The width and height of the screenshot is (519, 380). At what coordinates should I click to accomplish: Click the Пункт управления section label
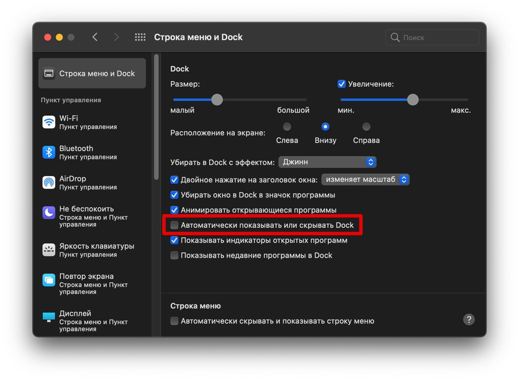pos(71,100)
